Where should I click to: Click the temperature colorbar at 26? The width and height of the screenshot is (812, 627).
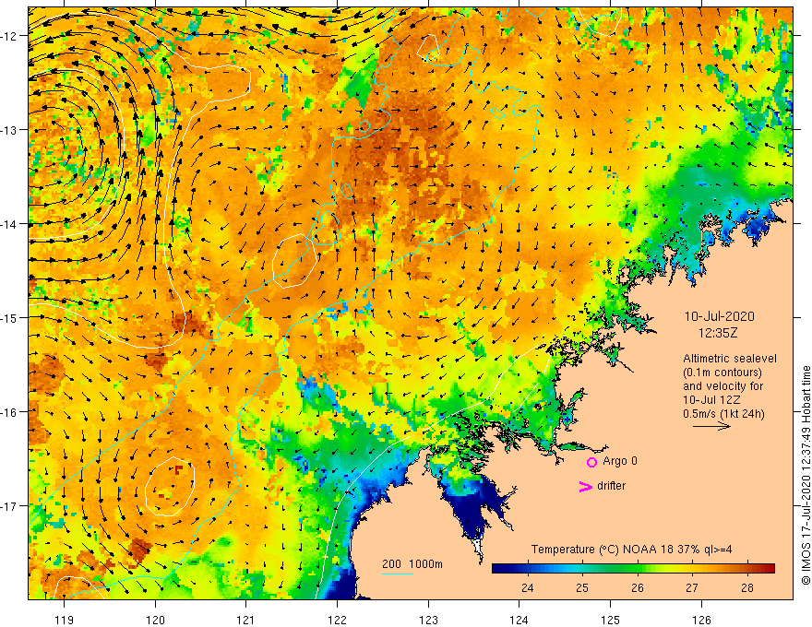(x=638, y=569)
